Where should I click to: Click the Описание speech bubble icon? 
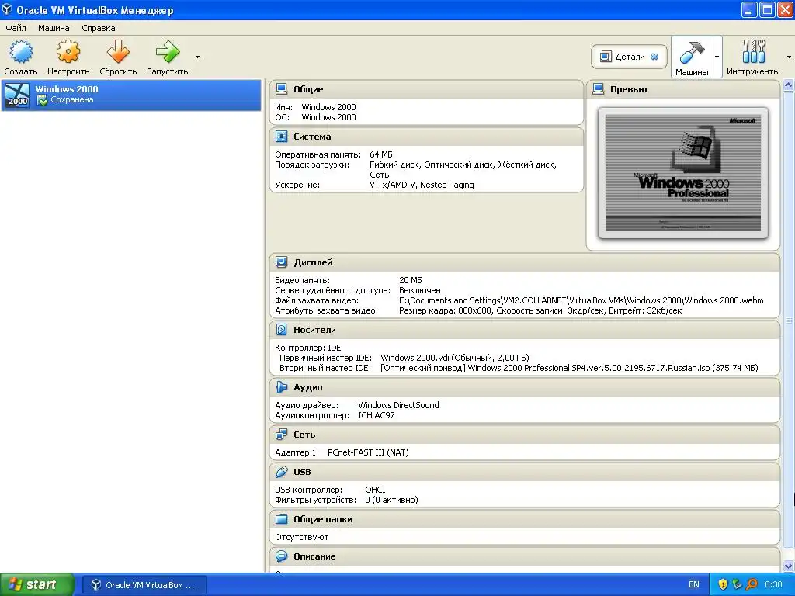point(281,556)
